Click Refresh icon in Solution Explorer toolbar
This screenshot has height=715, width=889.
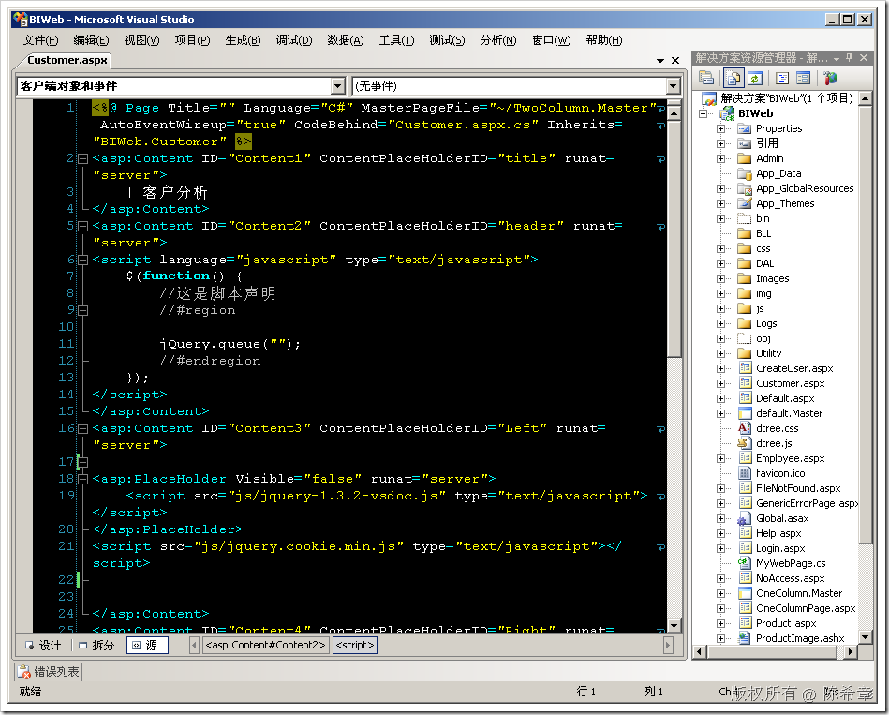tap(755, 78)
